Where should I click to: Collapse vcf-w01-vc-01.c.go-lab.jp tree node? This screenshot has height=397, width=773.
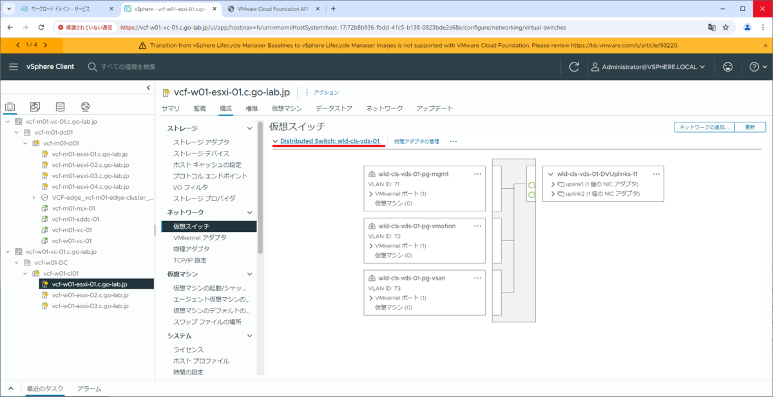pos(7,251)
